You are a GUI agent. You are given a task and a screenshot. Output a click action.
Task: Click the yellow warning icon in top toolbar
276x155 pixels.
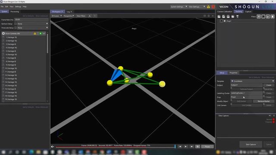[x=208, y=7]
